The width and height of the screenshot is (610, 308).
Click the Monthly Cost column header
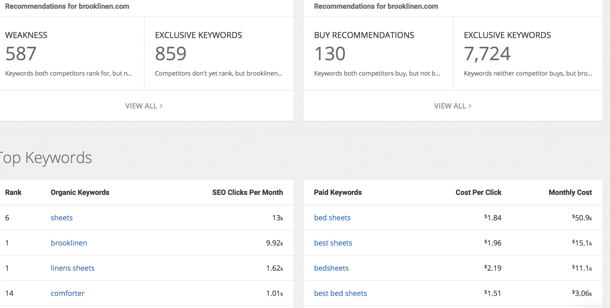tap(570, 193)
